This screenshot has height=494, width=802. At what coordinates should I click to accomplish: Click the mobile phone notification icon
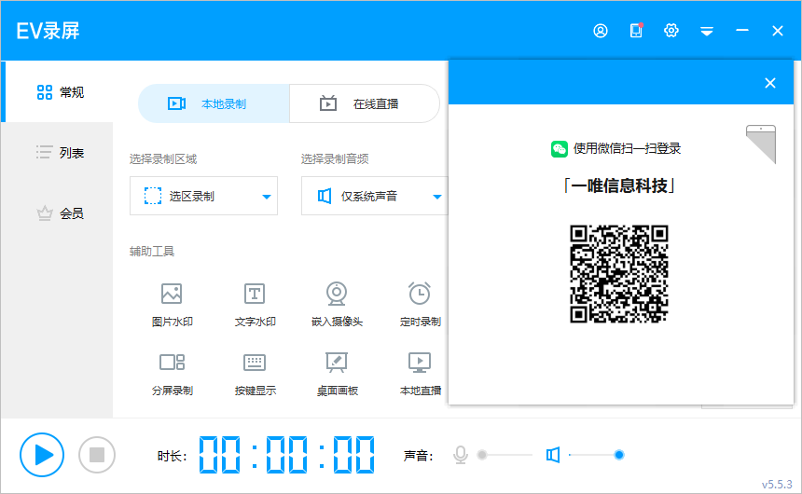point(636,31)
